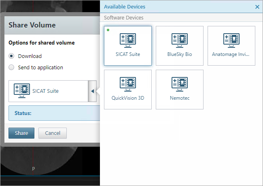Click the Nemotec label text

(180, 98)
